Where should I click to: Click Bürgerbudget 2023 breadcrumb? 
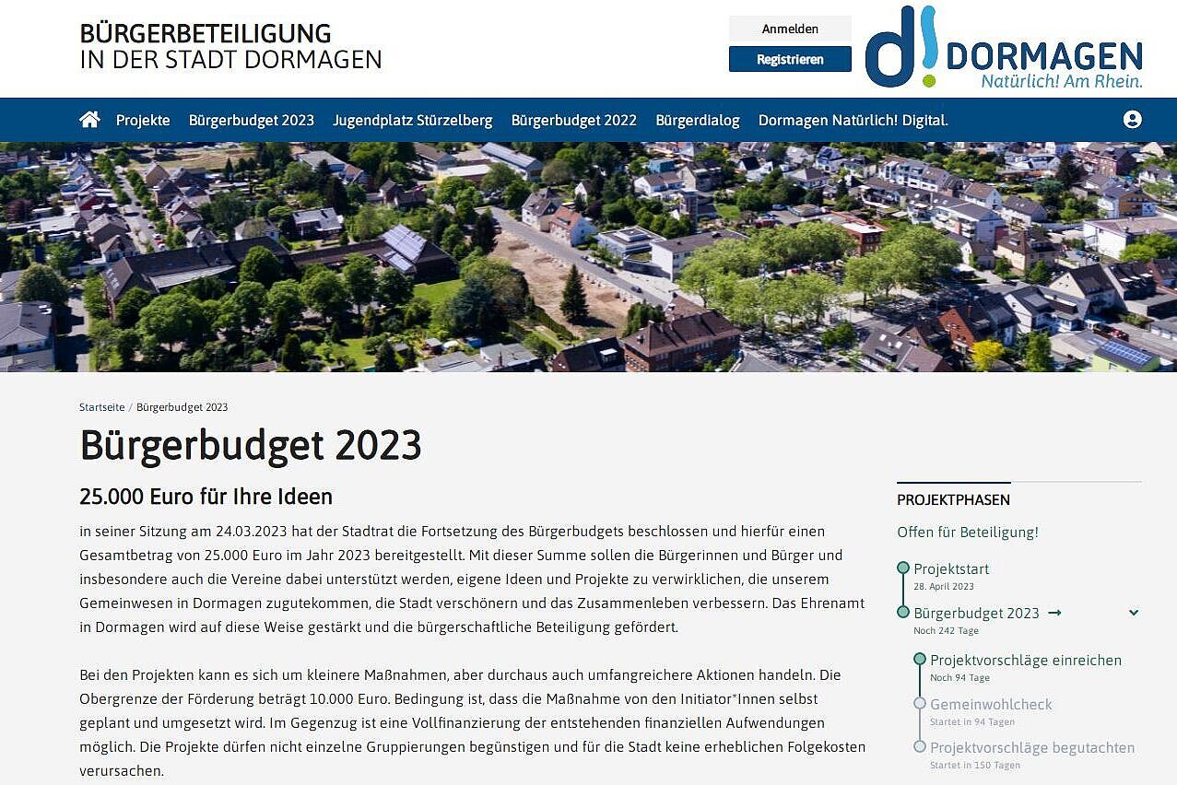[x=182, y=407]
